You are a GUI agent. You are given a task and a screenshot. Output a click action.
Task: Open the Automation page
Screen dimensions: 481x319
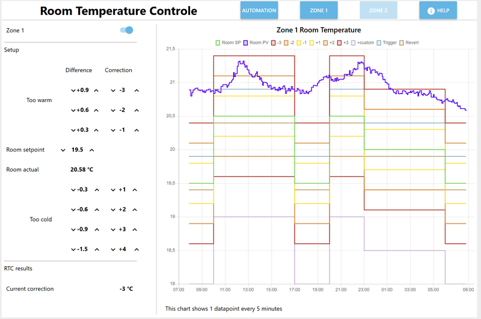pyautogui.click(x=259, y=11)
